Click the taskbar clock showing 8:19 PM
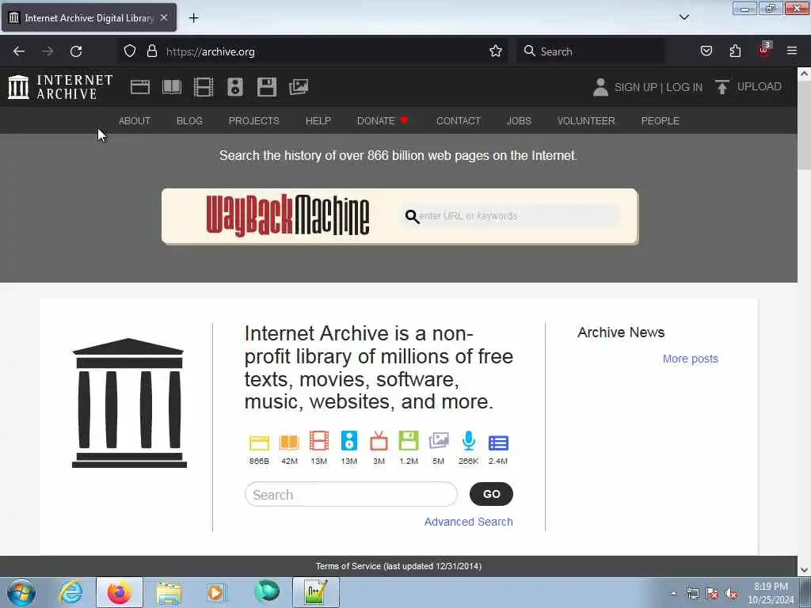 tap(771, 593)
